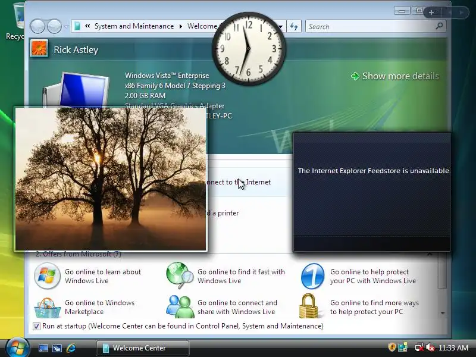Click the add gadgets plus button
This screenshot has width=476, height=357.
pos(431,12)
